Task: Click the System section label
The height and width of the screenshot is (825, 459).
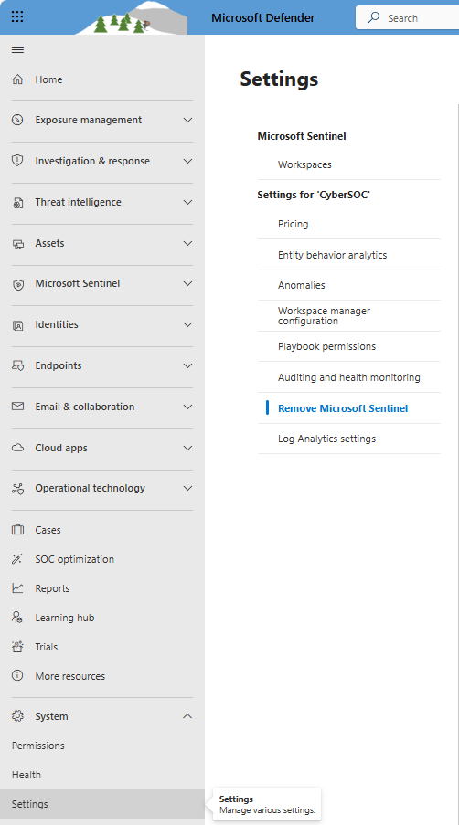Action: click(x=51, y=716)
